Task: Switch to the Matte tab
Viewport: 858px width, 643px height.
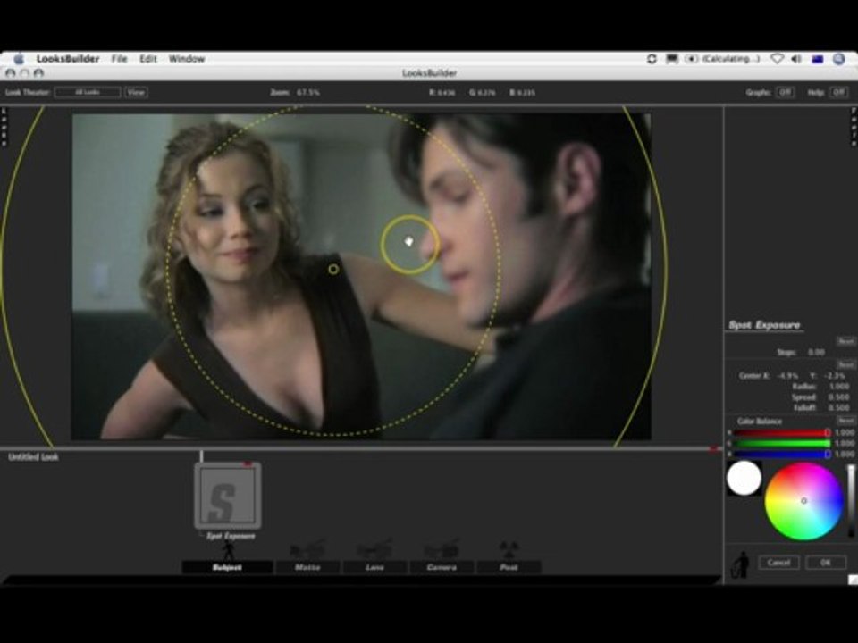Action: [x=307, y=567]
